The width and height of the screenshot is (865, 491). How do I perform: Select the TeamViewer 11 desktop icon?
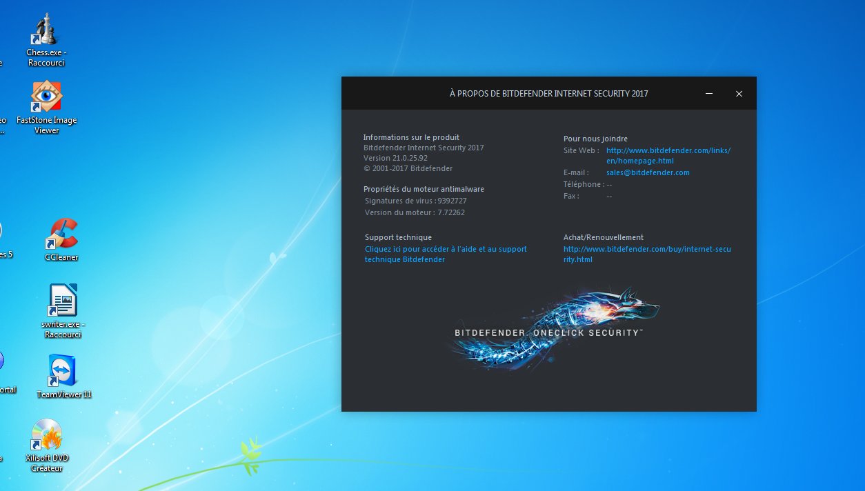(x=62, y=371)
